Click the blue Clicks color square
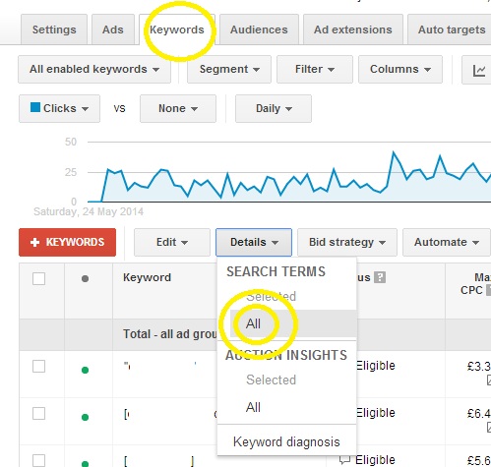The width and height of the screenshot is (491, 467). pos(35,107)
